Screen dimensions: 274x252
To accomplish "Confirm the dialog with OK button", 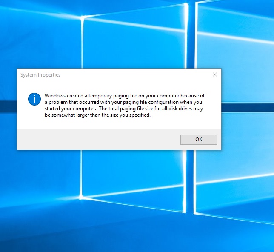I will coord(199,140).
